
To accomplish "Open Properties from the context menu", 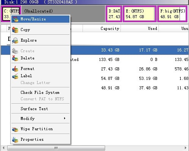I will click(40, 139).
